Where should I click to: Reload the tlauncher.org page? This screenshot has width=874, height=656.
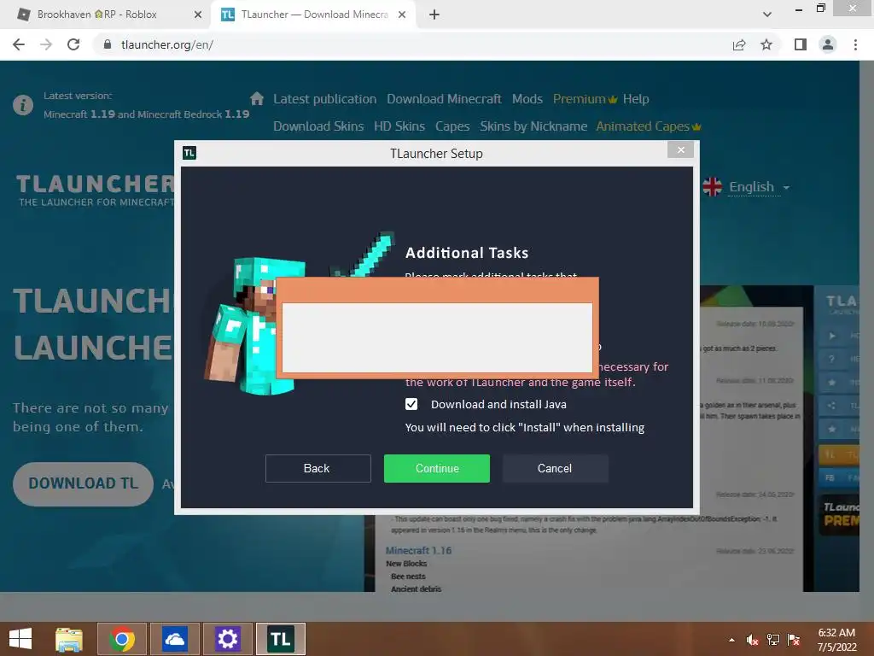tap(73, 44)
